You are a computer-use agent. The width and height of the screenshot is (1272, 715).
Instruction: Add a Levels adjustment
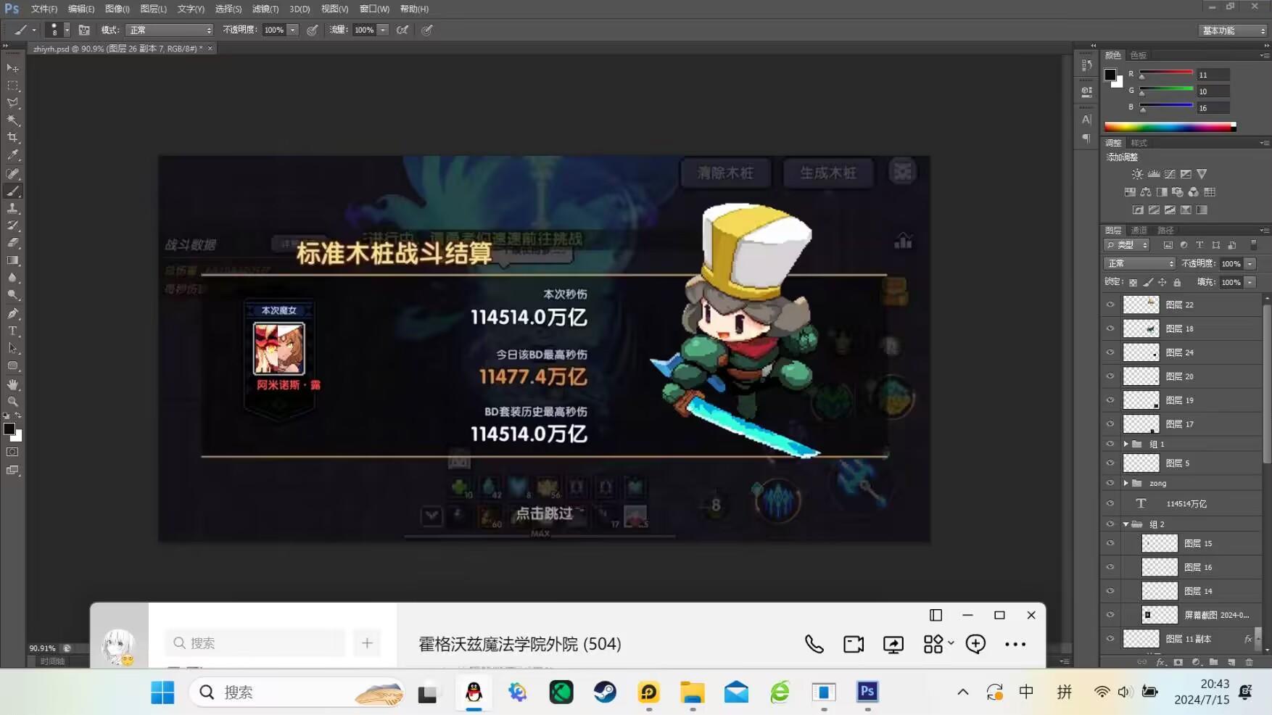(x=1154, y=174)
